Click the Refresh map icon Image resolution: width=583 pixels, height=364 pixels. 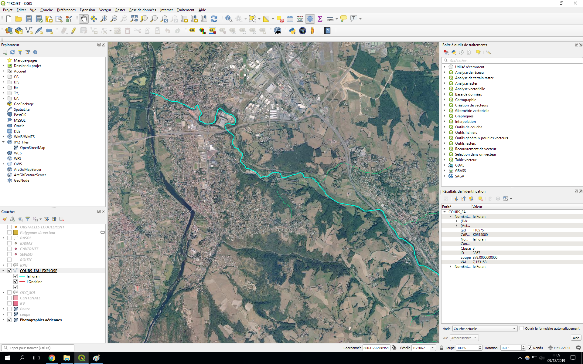tap(214, 19)
